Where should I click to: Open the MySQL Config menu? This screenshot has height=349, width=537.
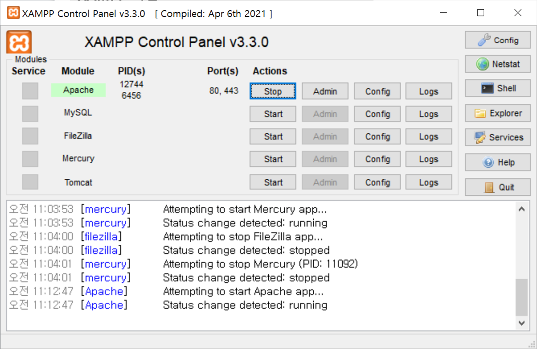(x=377, y=114)
